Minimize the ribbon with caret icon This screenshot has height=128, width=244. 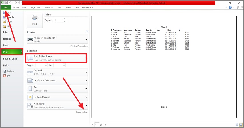pyautogui.click(x=226, y=7)
